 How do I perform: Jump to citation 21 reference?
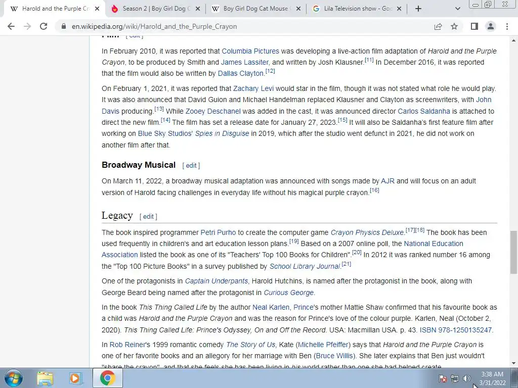point(346,264)
